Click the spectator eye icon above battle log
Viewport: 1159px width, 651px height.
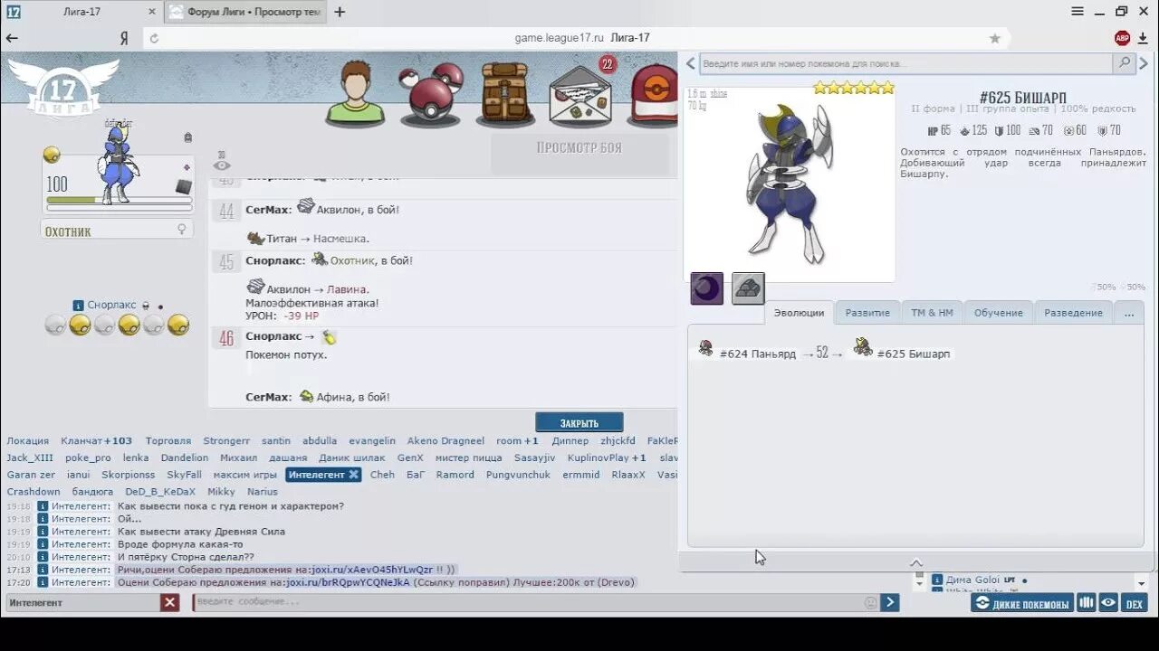point(222,165)
